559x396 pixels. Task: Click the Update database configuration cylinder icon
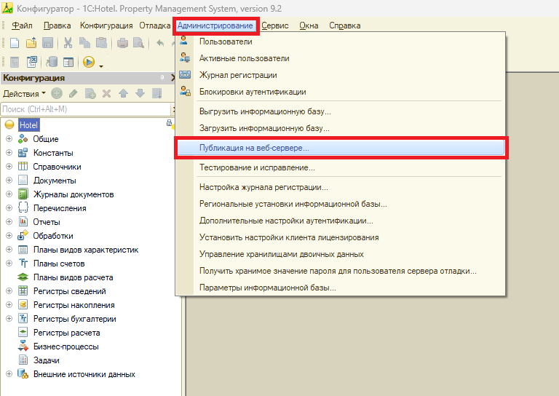[x=52, y=63]
